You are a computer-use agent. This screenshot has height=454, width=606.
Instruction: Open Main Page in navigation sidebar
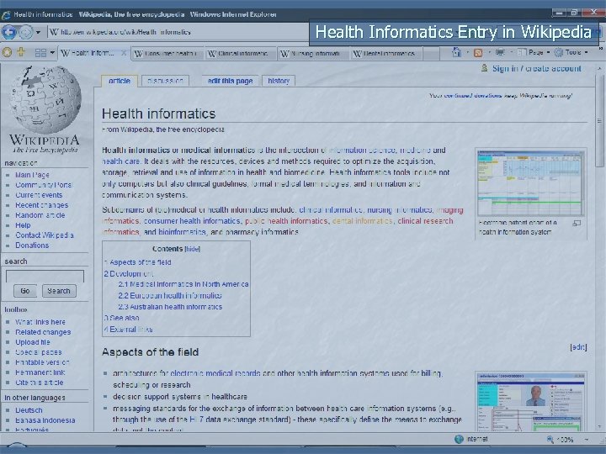coord(32,175)
